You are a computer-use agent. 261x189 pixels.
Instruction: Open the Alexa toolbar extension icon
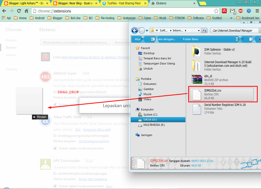(x=249, y=11)
